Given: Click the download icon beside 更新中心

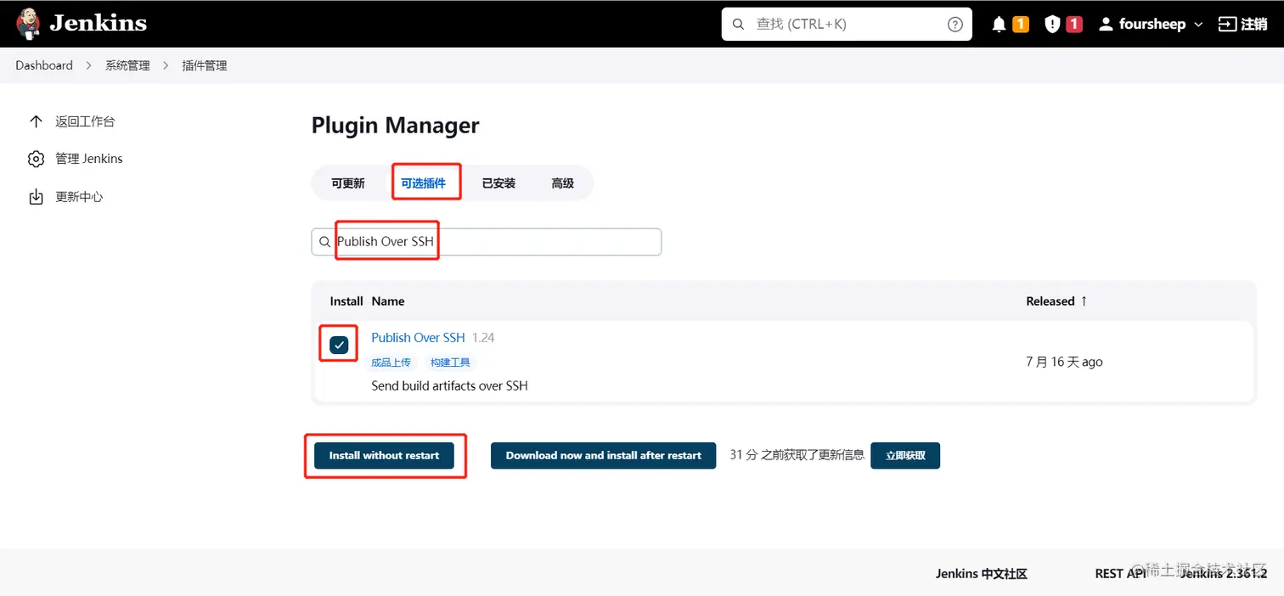Looking at the screenshot, I should [x=36, y=197].
